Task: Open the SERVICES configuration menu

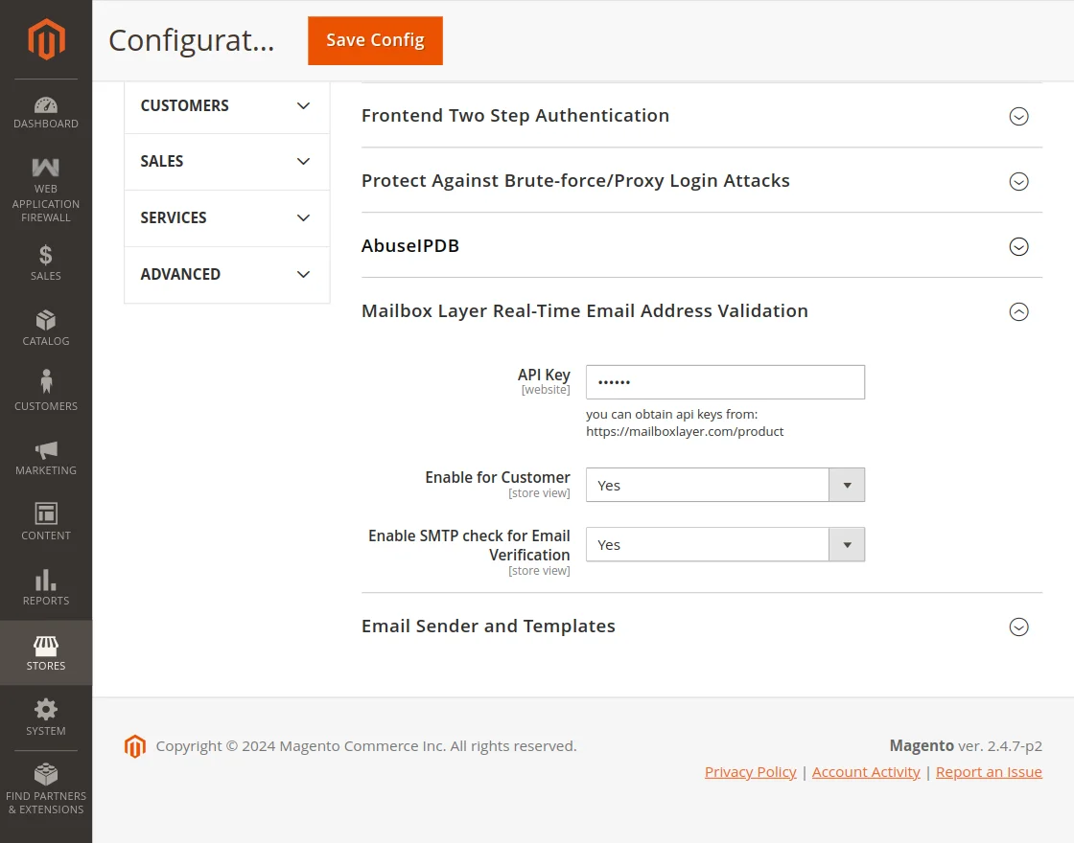Action: pos(226,217)
